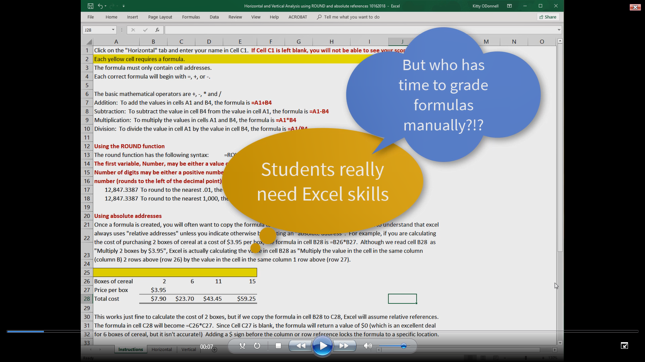
Task: Open the View ribbon tab
Action: pyautogui.click(x=256, y=17)
